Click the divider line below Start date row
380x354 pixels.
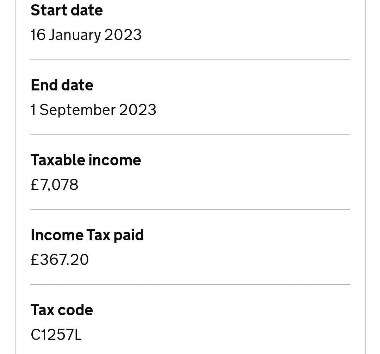tap(190, 60)
